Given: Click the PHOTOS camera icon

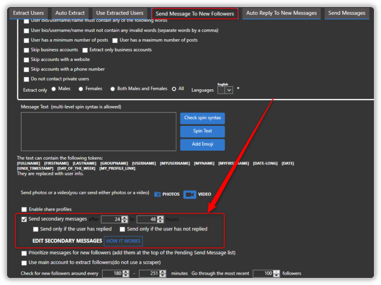Looking at the screenshot, I should pyautogui.click(x=157, y=194).
